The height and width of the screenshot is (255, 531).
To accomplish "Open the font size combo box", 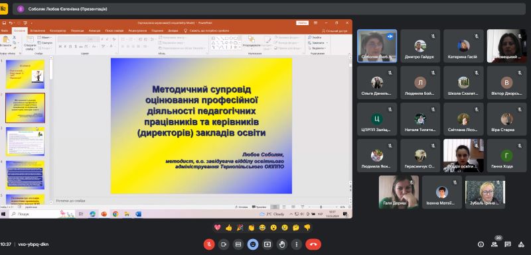I will coord(93,40).
